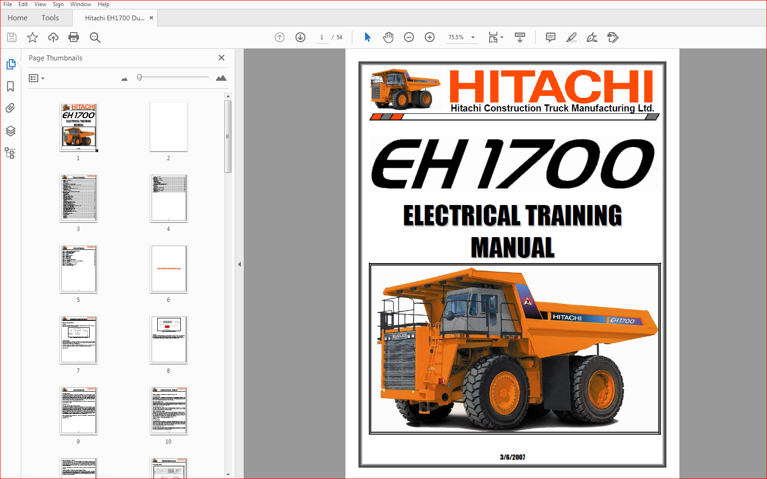This screenshot has width=767, height=479.
Task: Click the Page Thumbnails panel title
Action: [x=55, y=58]
